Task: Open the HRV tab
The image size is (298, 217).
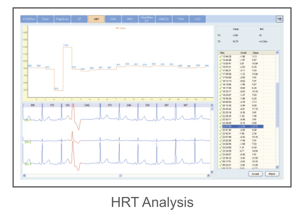Action: click(130, 19)
